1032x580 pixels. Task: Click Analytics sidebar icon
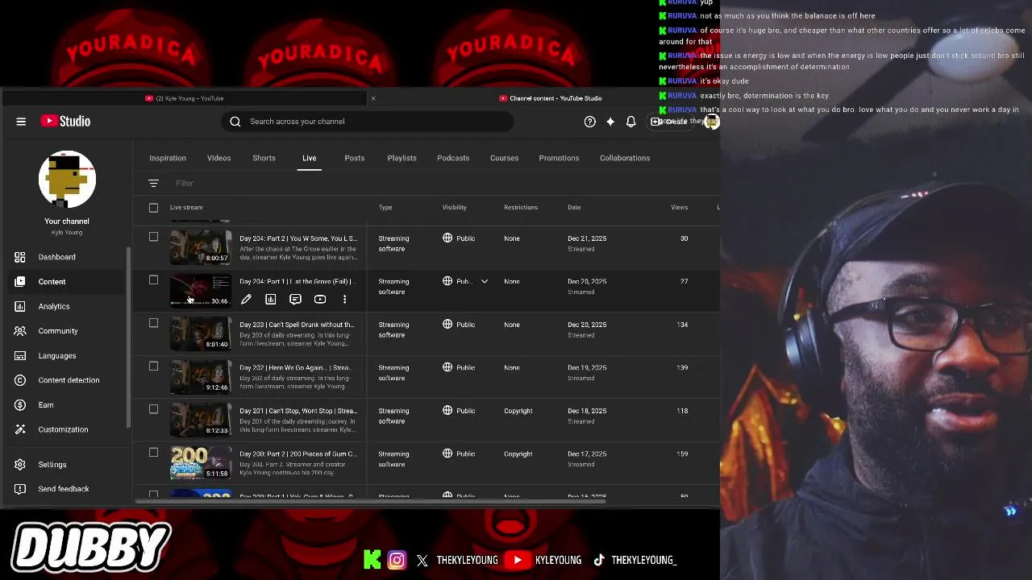click(x=20, y=306)
